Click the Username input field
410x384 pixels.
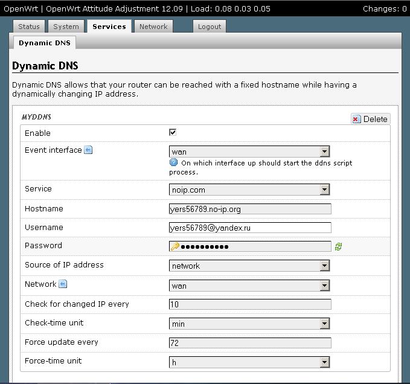coord(250,228)
